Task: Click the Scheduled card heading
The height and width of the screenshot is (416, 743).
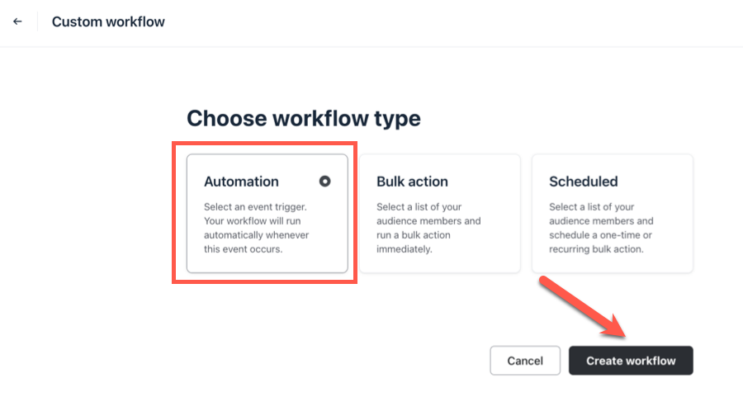Action: pyautogui.click(x=583, y=182)
